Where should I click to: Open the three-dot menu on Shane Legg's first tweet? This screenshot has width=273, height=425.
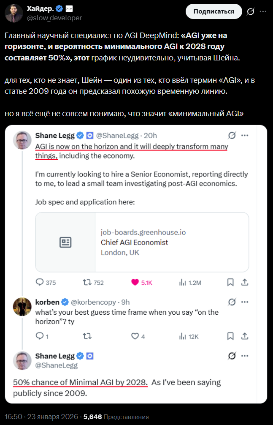click(x=244, y=136)
